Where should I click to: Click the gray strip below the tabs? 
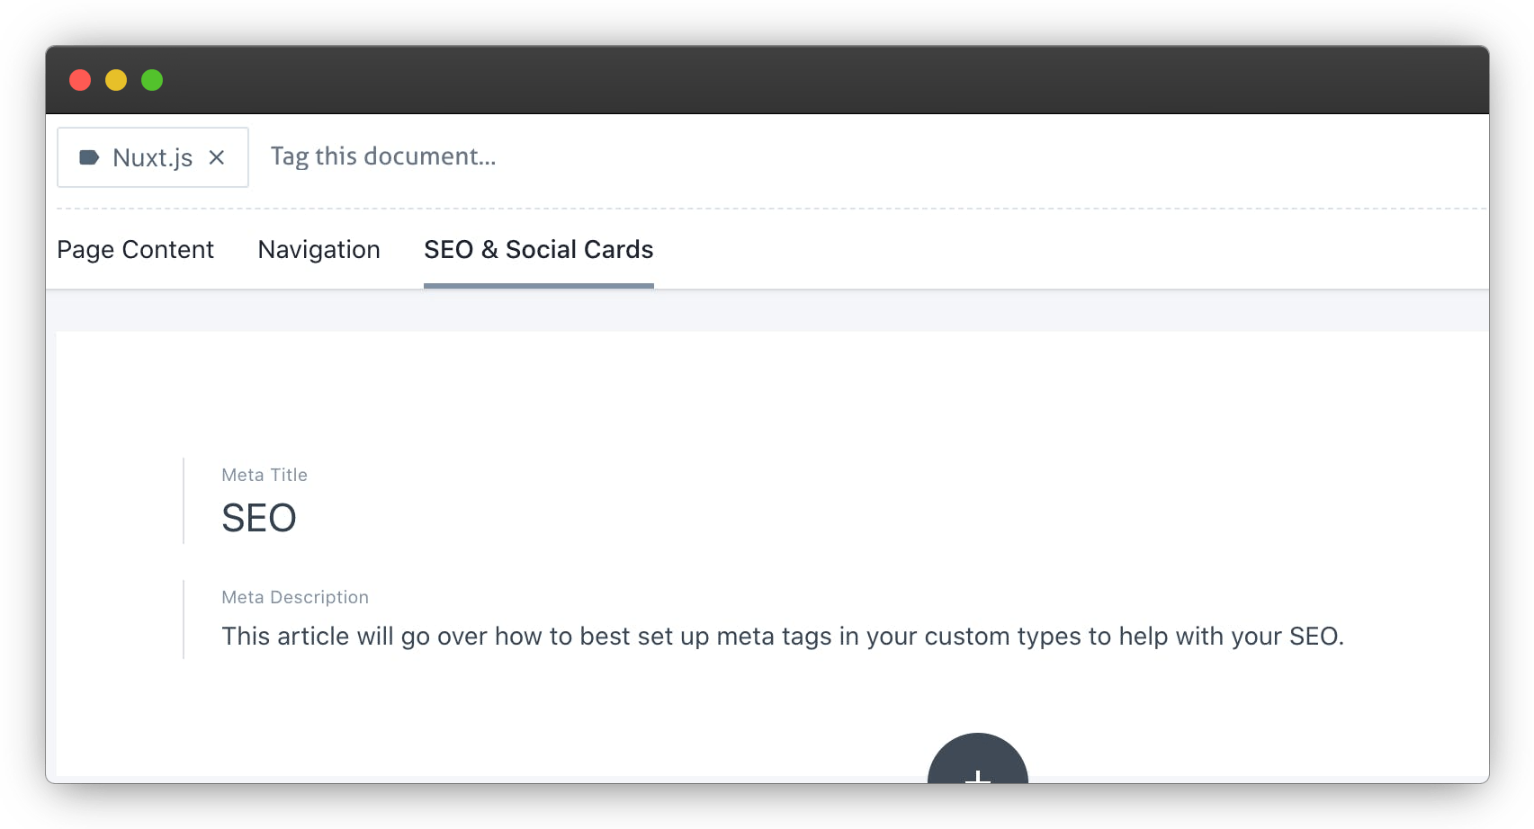point(765,311)
